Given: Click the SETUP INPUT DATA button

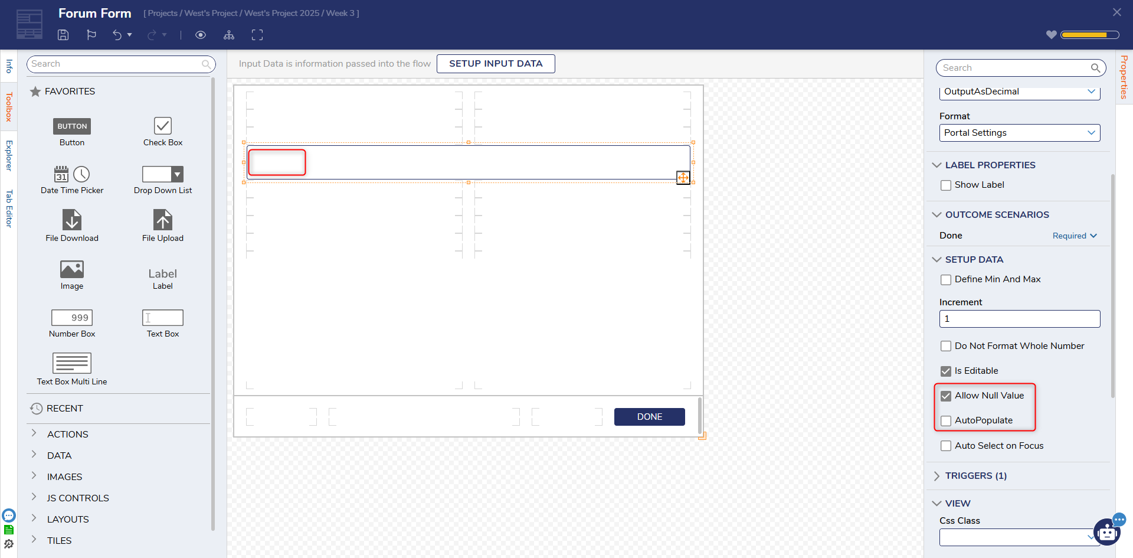Looking at the screenshot, I should 496,64.
